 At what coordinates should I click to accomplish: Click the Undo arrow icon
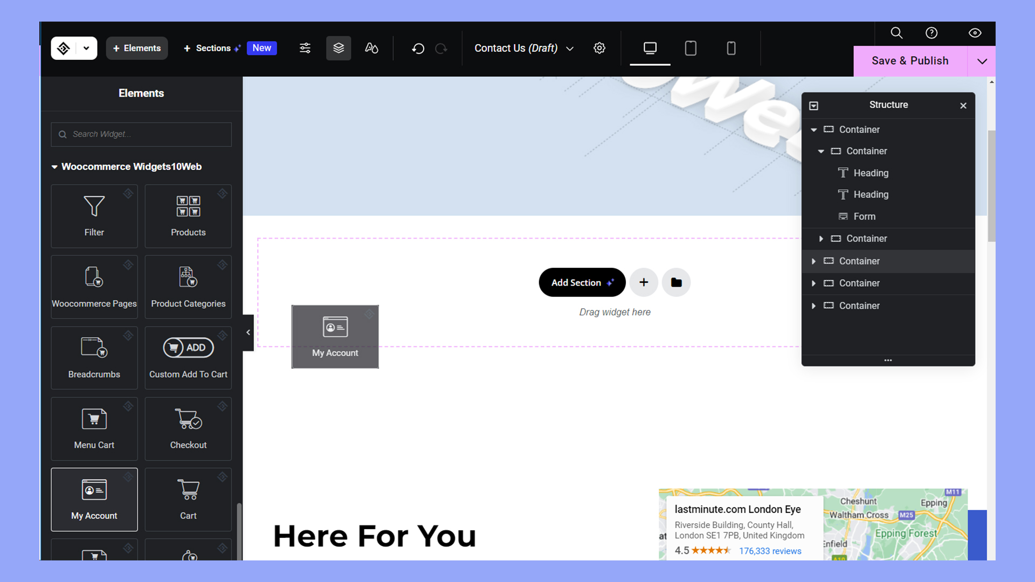[x=418, y=48]
